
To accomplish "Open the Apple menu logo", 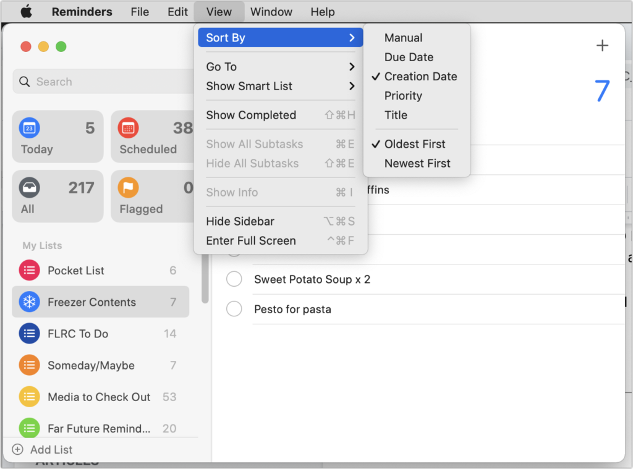I will [27, 12].
